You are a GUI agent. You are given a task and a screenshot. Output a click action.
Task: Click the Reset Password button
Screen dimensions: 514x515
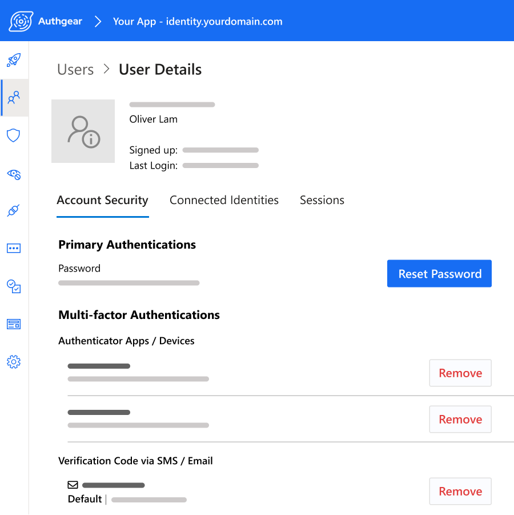tap(439, 273)
